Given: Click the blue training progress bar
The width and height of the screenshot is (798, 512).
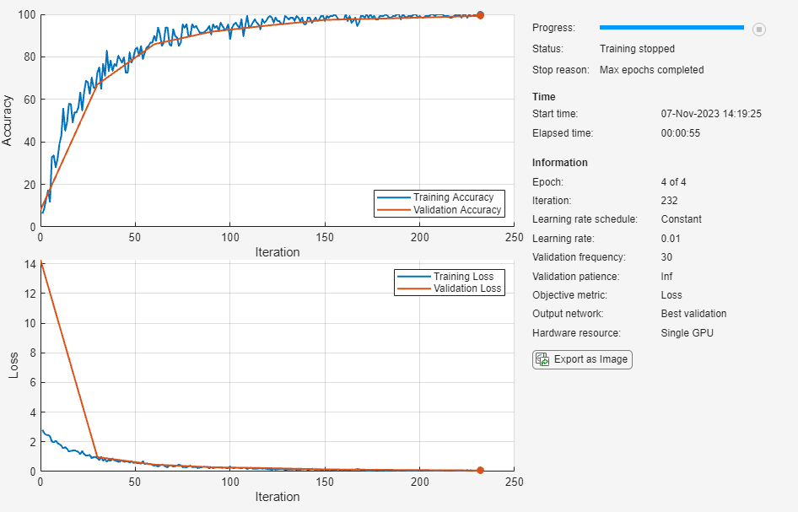Looking at the screenshot, I should point(671,28).
